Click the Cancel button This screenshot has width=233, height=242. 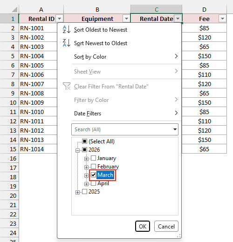(x=166, y=226)
